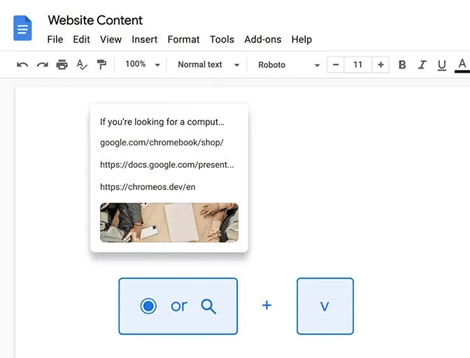
Task: Select the clipboard photo thumbnail
Action: click(169, 222)
